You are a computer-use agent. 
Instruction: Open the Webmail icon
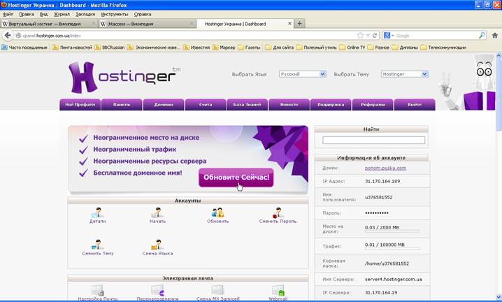coord(278,291)
